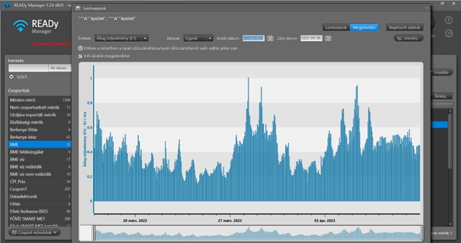
Task: Close the Leolvasások dialog
Action: pyautogui.click(x=427, y=8)
